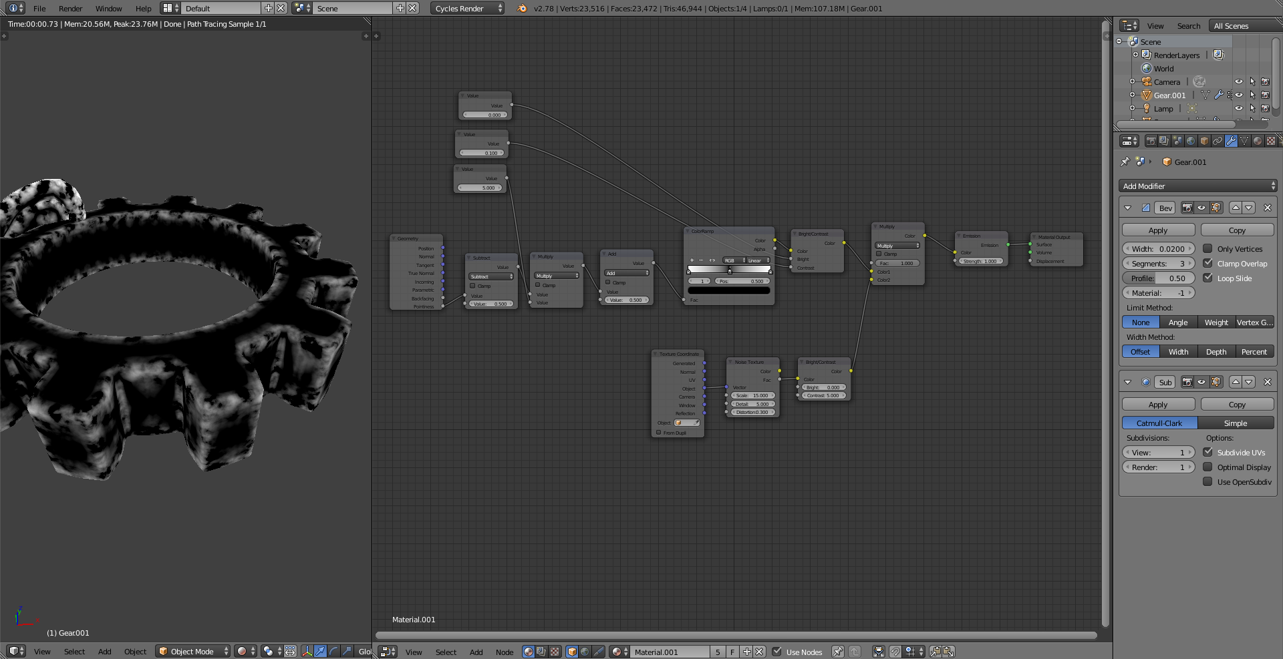The width and height of the screenshot is (1283, 659).
Task: Open the Object properties tab (cube icon)
Action: tap(1204, 141)
